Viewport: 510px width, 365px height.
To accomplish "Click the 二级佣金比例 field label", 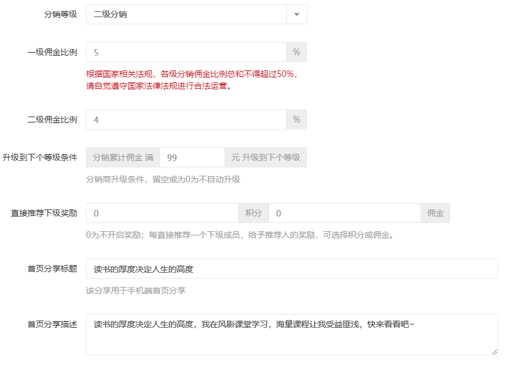I will [52, 119].
